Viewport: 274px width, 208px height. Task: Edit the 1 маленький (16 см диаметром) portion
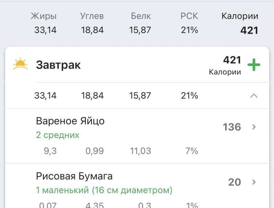pos(104,190)
